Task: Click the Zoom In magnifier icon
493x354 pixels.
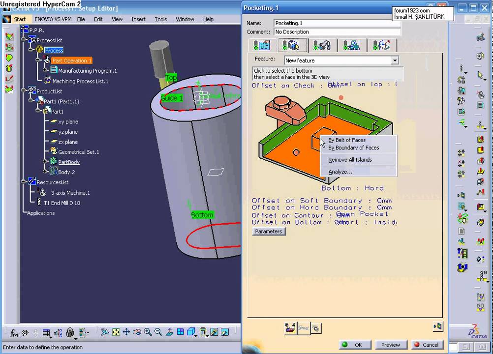Action: pyautogui.click(x=148, y=332)
